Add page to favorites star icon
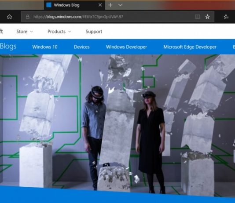 click(207, 17)
